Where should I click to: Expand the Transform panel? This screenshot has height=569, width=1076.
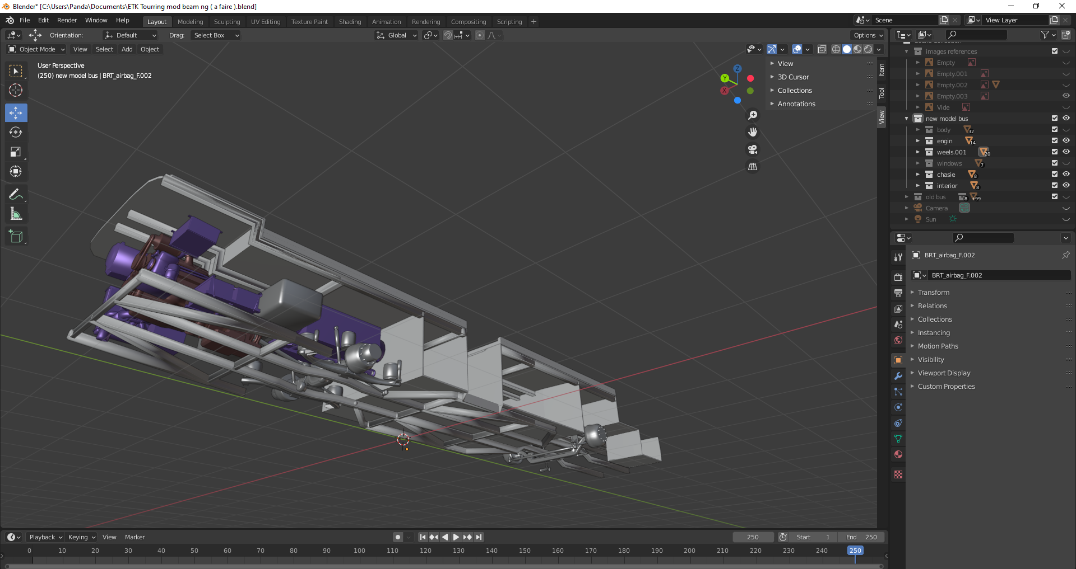click(933, 292)
